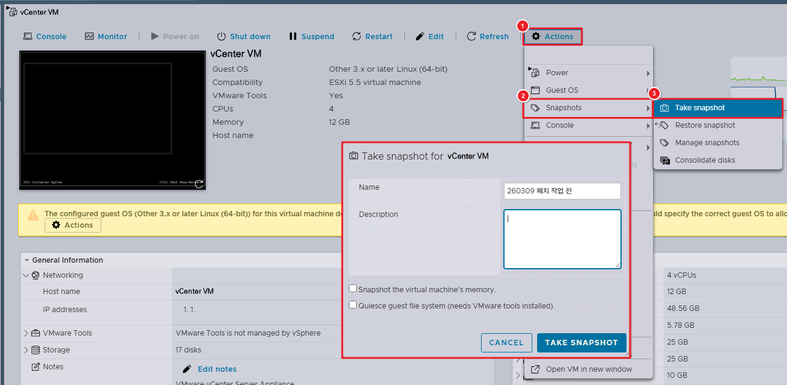The height and width of the screenshot is (385, 787).
Task: Click the Actions button in warning banner
Action: [73, 225]
